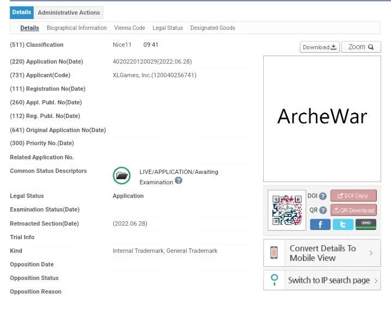Open the QR help icon

pyautogui.click(x=323, y=210)
